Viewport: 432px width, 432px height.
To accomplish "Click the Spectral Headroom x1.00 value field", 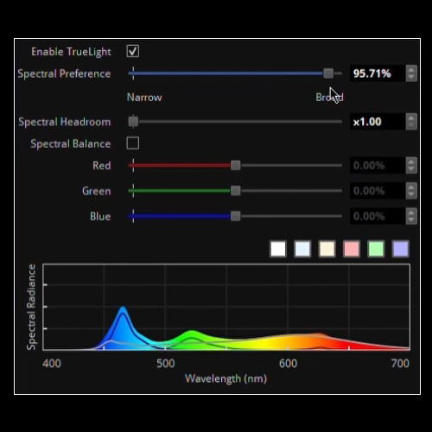I will pos(378,122).
